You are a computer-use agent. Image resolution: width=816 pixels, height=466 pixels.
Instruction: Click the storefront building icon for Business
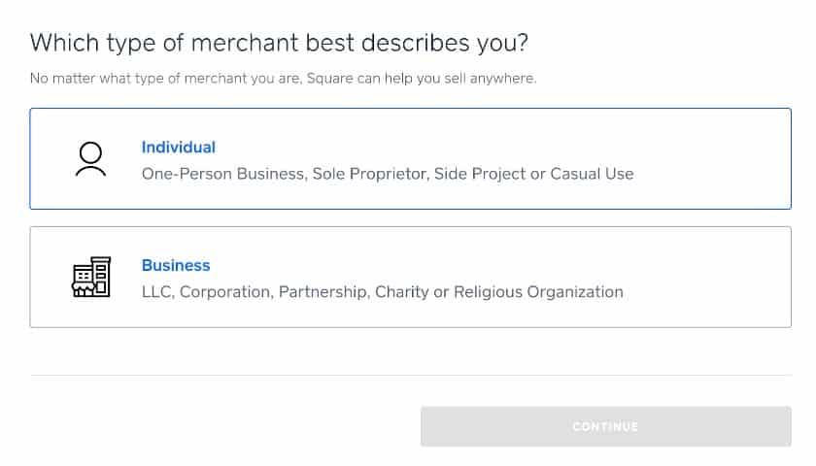click(91, 277)
